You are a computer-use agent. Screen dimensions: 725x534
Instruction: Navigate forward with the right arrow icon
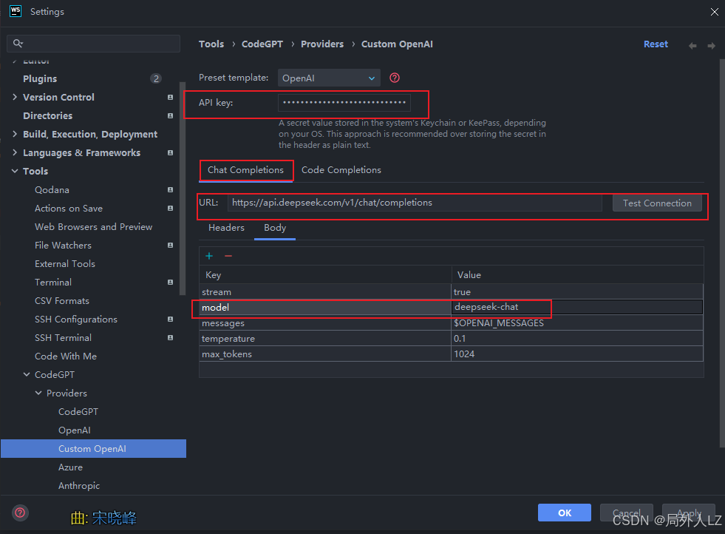point(711,45)
